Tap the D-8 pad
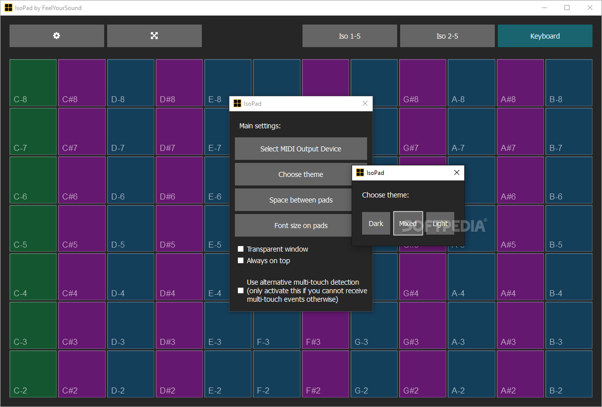The width and height of the screenshot is (602, 407). pyautogui.click(x=131, y=83)
